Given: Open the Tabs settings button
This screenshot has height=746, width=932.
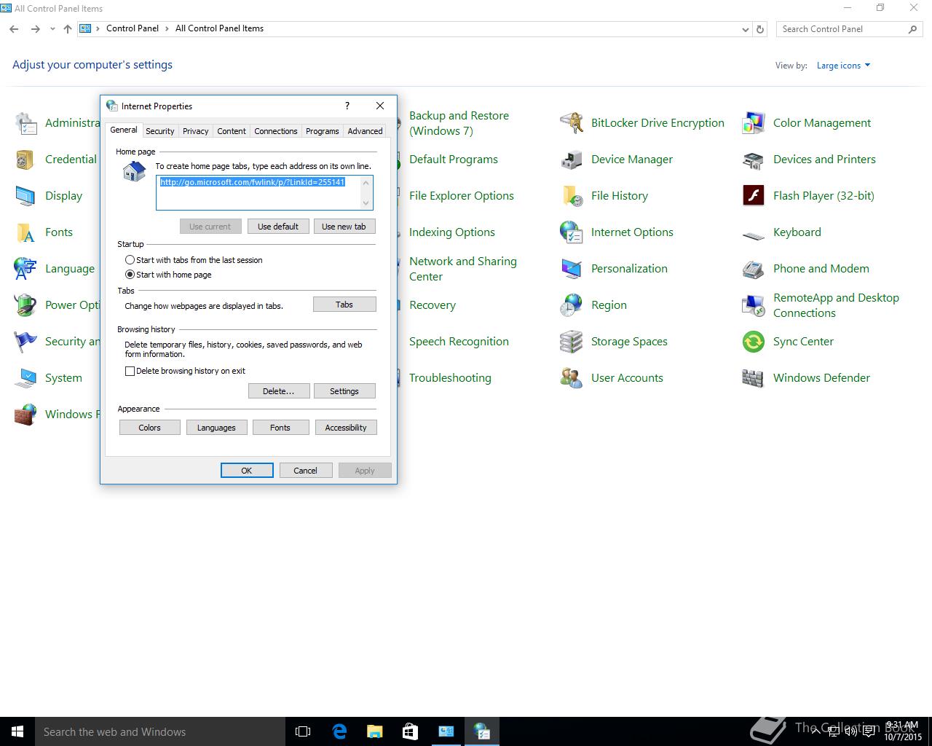Looking at the screenshot, I should tap(344, 305).
